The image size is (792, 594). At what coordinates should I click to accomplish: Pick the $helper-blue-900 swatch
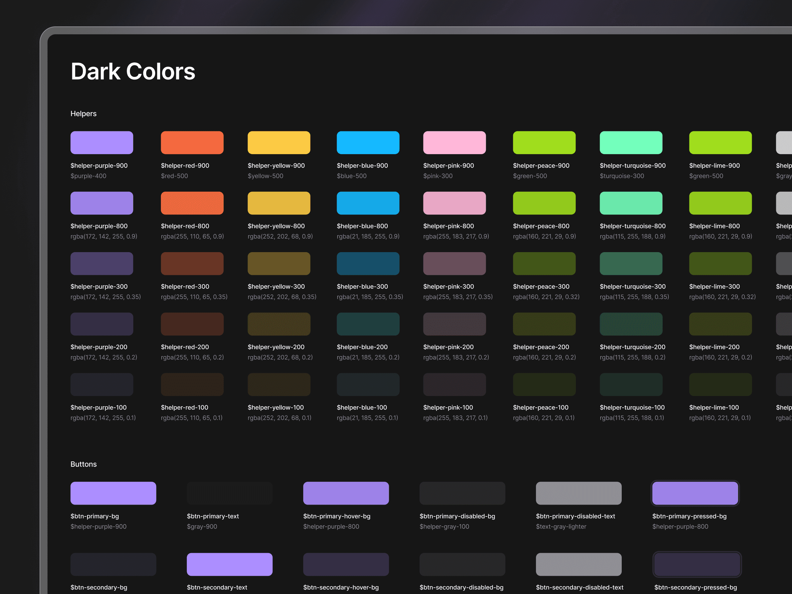368,143
